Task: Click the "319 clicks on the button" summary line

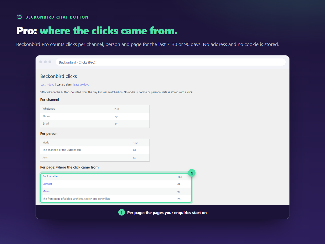Action: [x=117, y=92]
